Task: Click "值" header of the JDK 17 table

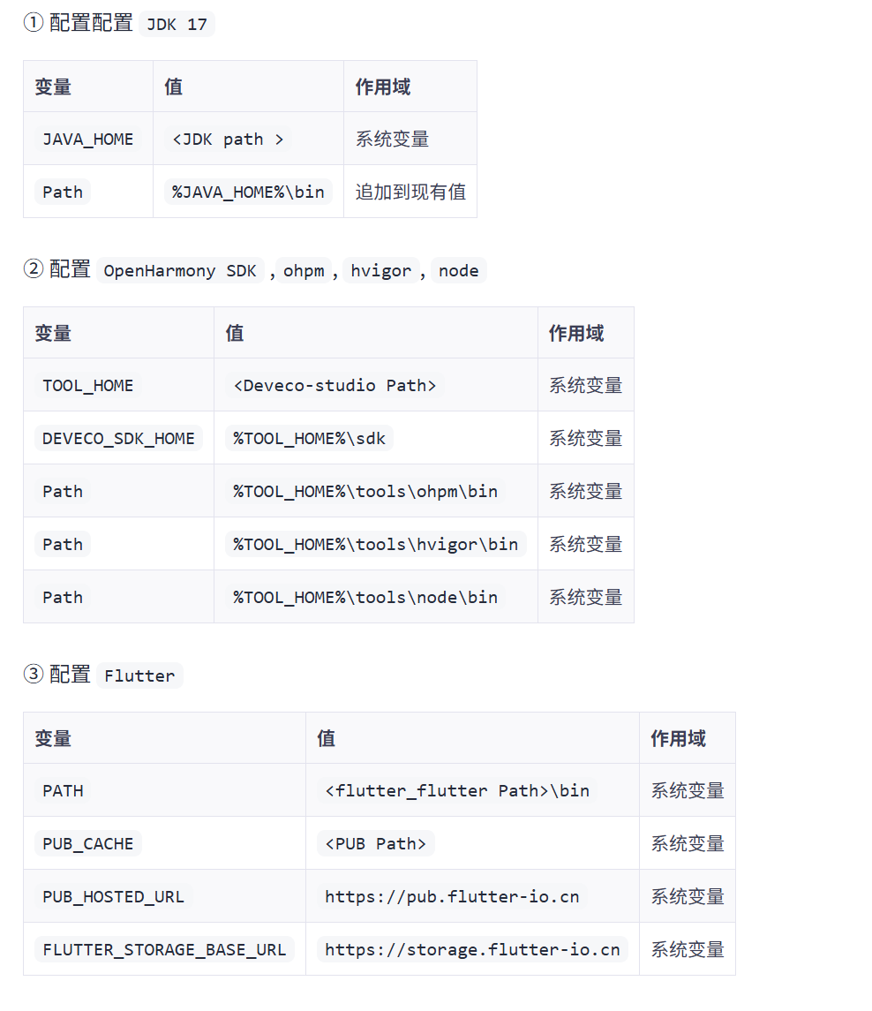Action: click(173, 87)
